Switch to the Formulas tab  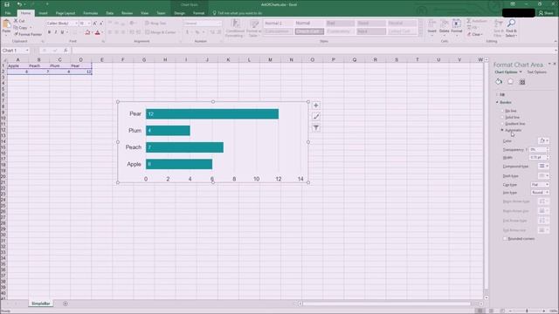click(x=91, y=13)
